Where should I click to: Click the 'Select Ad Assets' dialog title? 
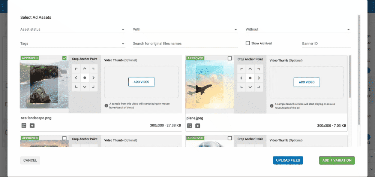click(x=36, y=18)
